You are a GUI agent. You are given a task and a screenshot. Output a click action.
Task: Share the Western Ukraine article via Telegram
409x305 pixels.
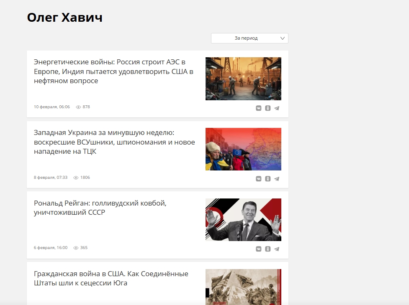click(277, 179)
